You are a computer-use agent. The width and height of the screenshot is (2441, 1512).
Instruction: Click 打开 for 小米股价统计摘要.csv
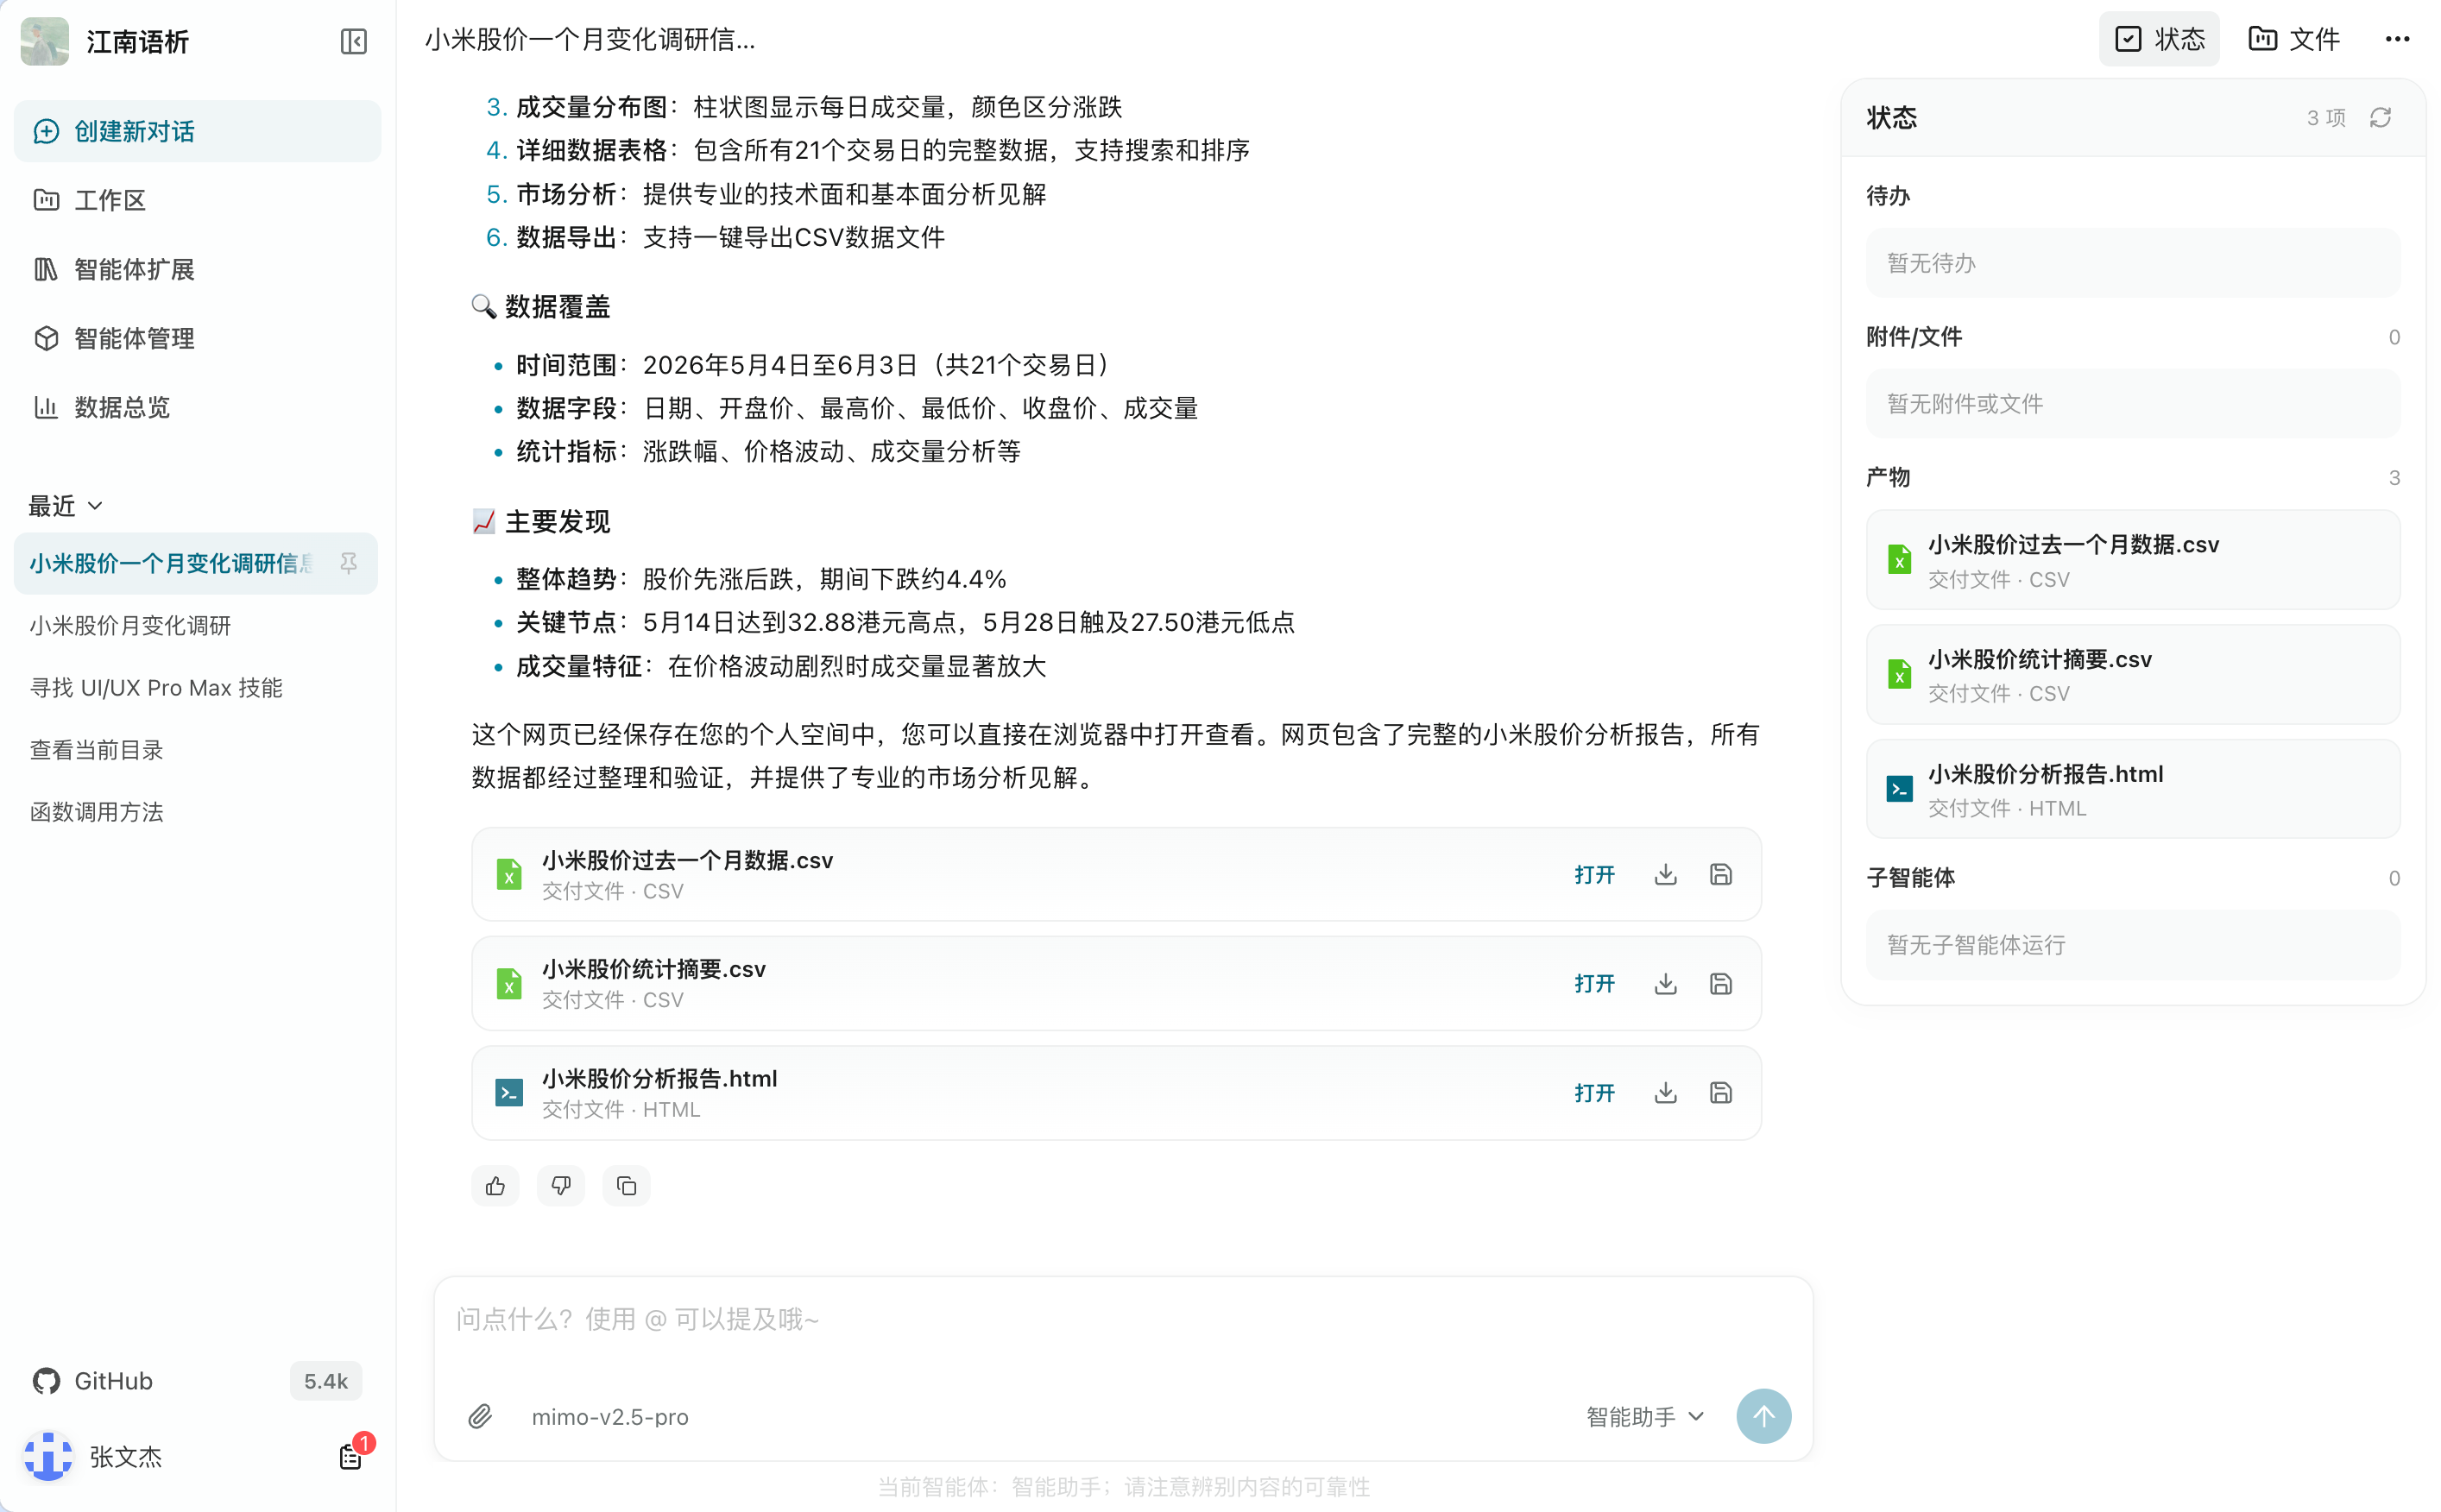(x=1594, y=984)
